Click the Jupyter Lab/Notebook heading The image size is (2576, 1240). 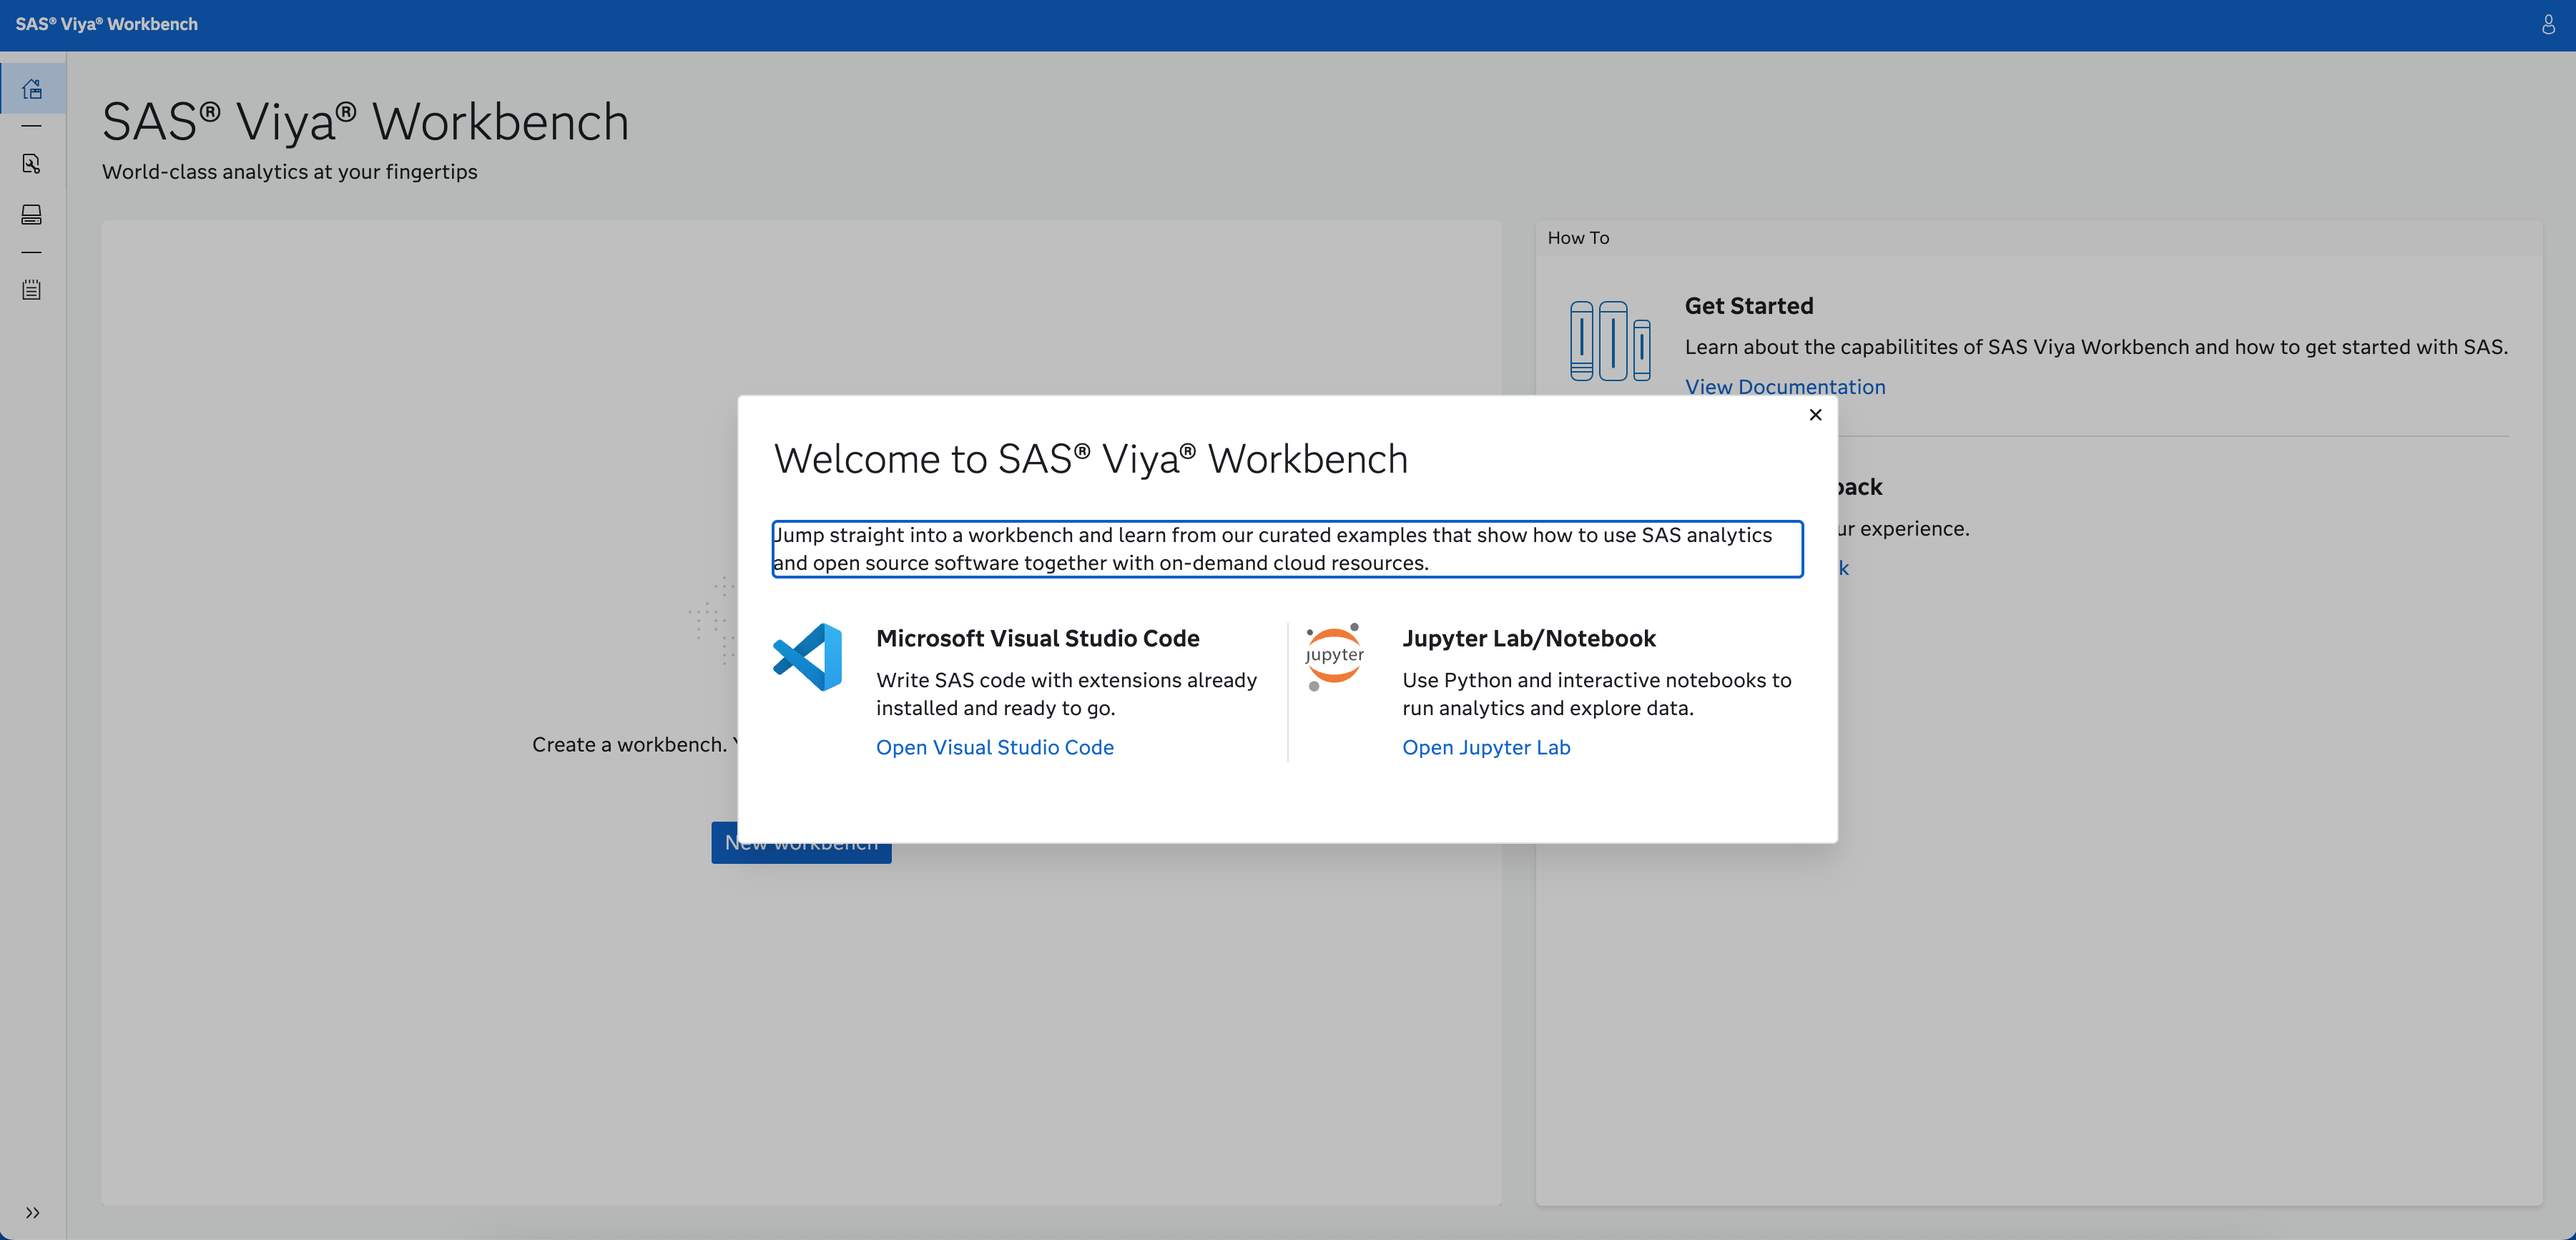[x=1529, y=638]
